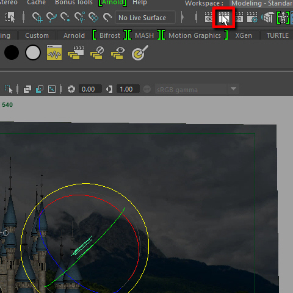
Task: Switch to the Arnold shelf tab
Action: click(x=74, y=35)
